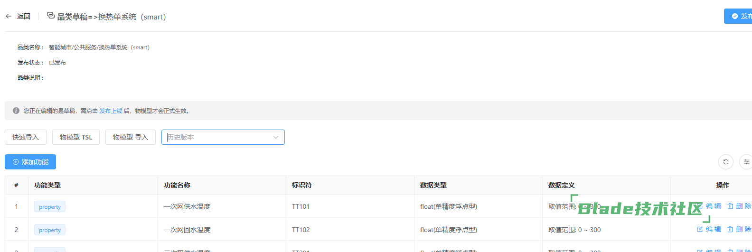
Task: Click the 返回 text link
Action: pos(24,16)
